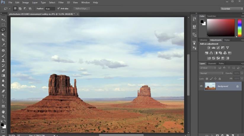Image resolution: width=244 pixels, height=136 pixels.
Task: Open the Select menu
Action: pyautogui.click(x=52, y=2)
